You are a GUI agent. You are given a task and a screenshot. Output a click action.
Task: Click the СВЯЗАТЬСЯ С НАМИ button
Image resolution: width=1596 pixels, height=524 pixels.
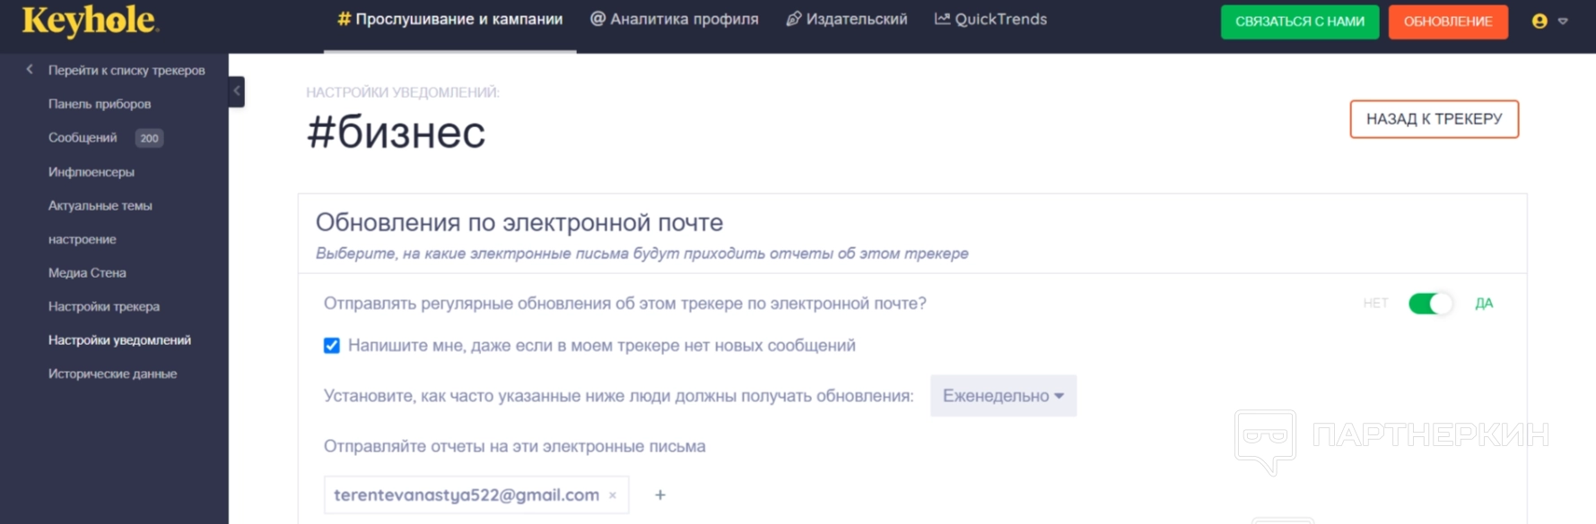pyautogui.click(x=1299, y=21)
